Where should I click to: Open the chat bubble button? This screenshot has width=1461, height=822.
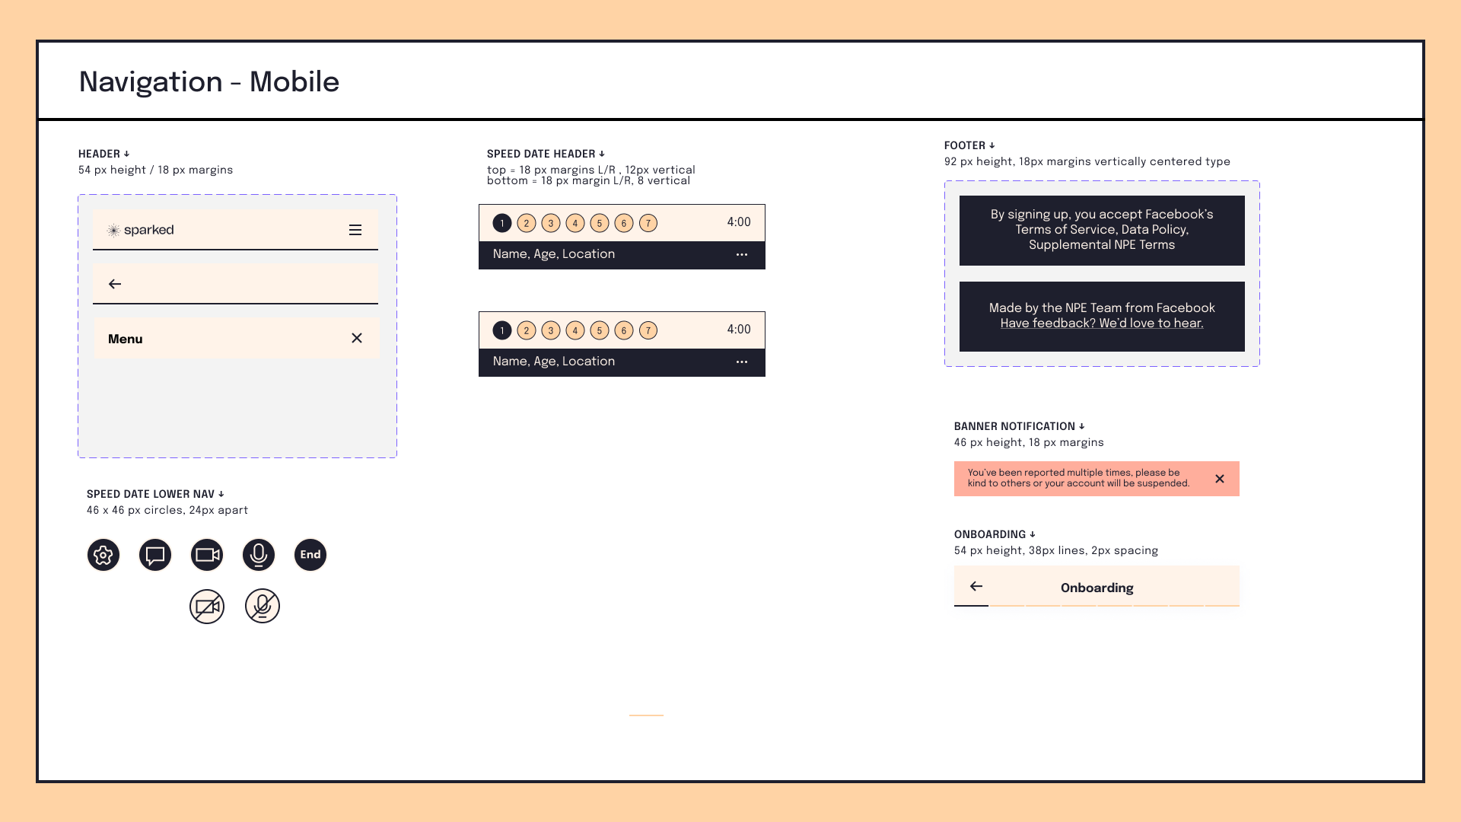point(155,555)
